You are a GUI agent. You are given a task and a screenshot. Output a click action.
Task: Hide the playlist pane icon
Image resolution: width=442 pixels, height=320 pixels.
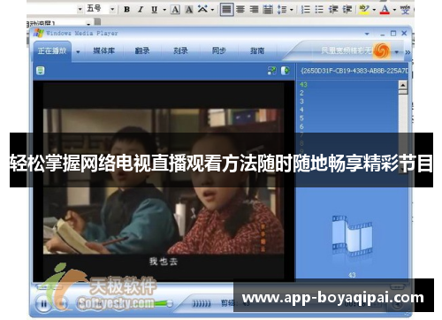(285, 71)
